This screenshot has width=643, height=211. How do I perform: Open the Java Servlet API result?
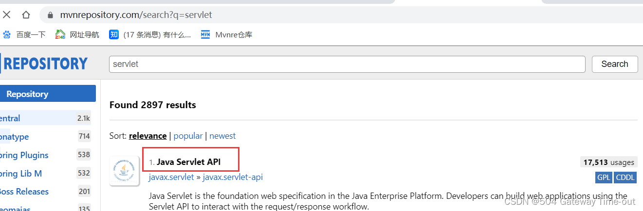click(x=188, y=162)
